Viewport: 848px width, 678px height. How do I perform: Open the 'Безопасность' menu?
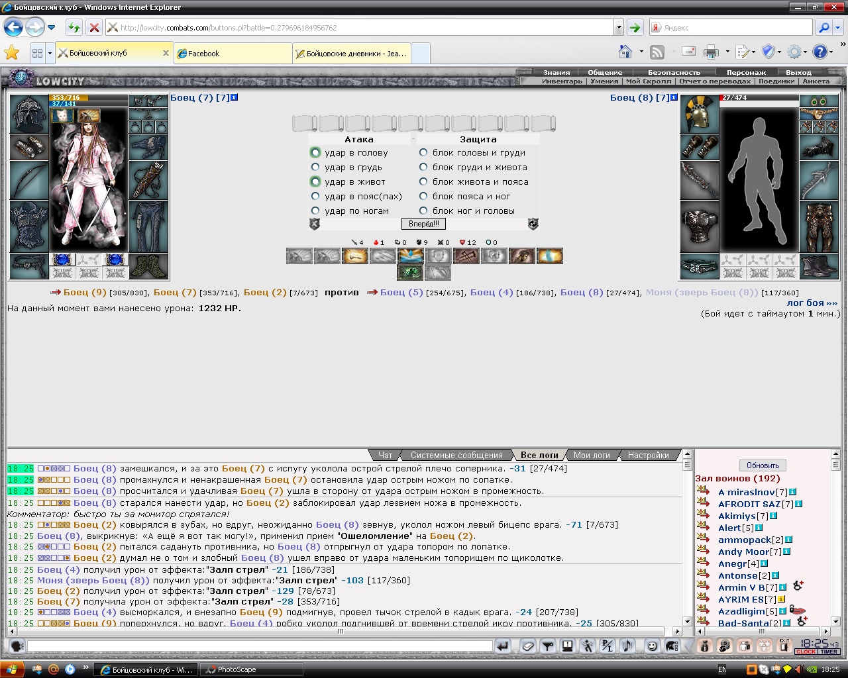click(x=674, y=72)
